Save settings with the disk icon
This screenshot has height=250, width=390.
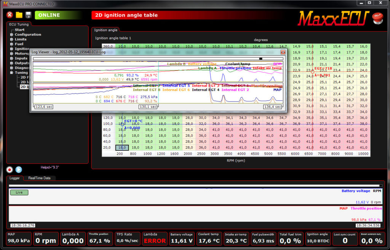[x=29, y=15]
